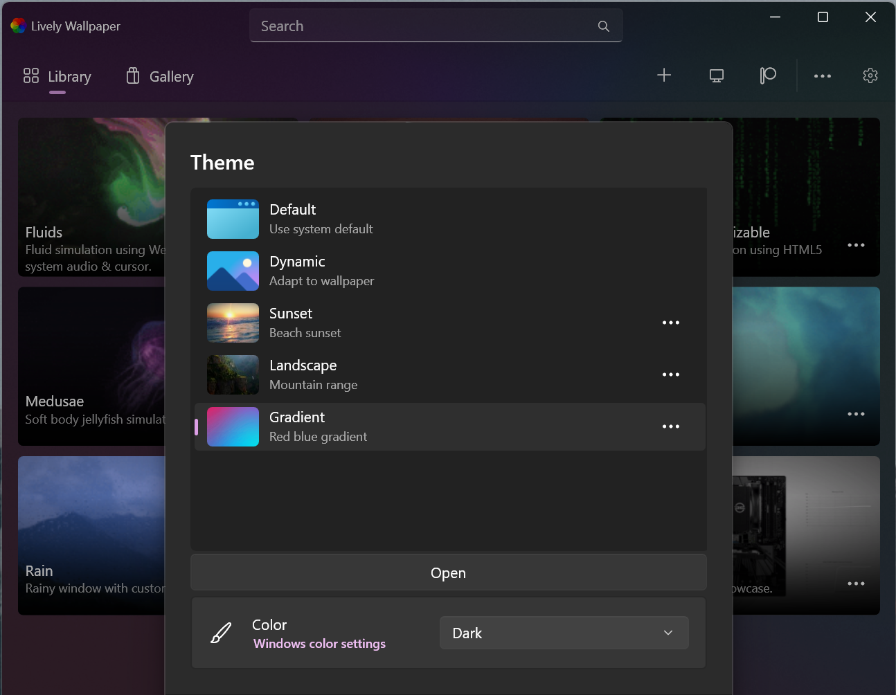Open the display selection monitor icon

(x=716, y=75)
